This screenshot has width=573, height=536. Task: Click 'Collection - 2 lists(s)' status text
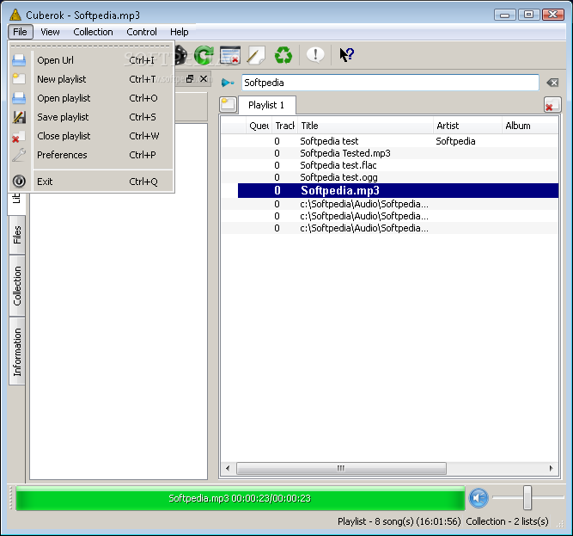[507, 521]
